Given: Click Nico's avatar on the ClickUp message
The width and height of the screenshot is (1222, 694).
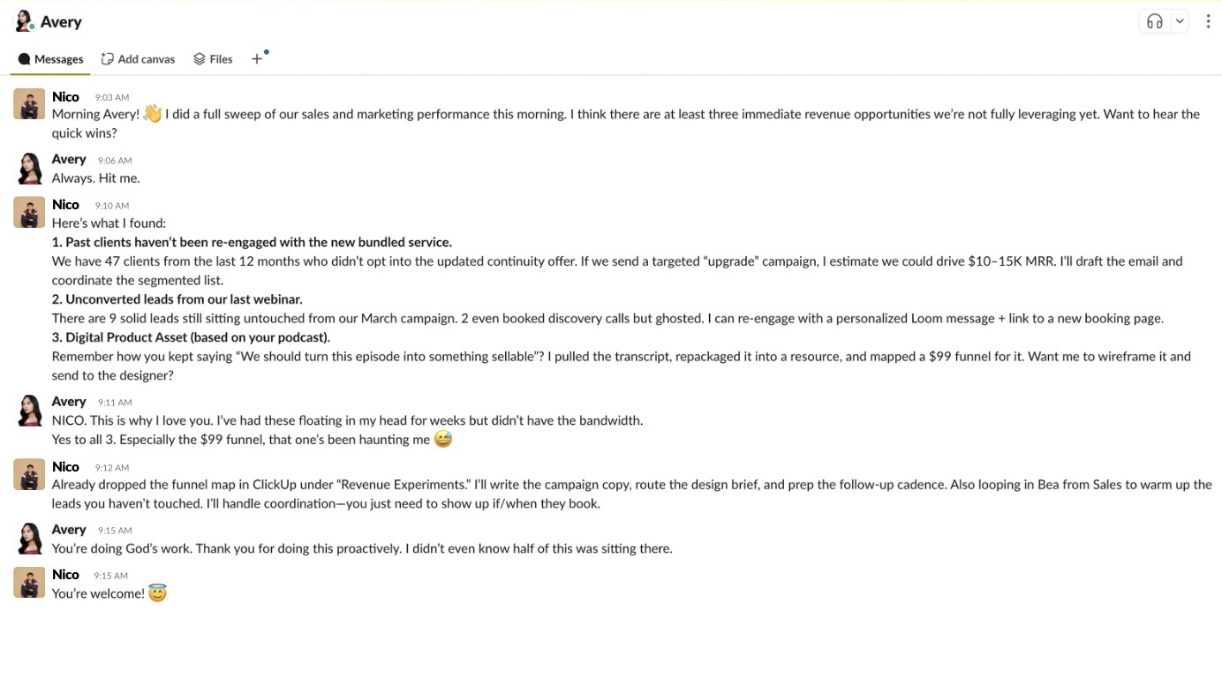Looking at the screenshot, I should 29,474.
